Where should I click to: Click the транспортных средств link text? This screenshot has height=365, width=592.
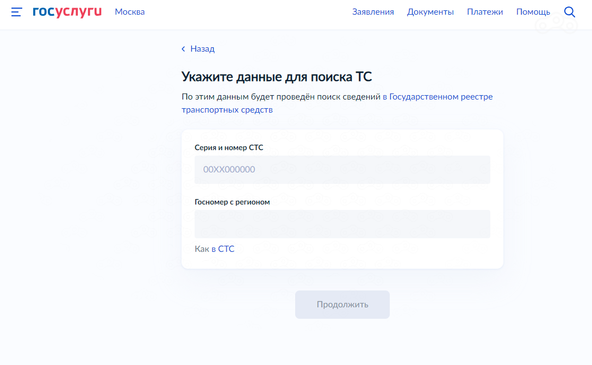pyautogui.click(x=228, y=109)
